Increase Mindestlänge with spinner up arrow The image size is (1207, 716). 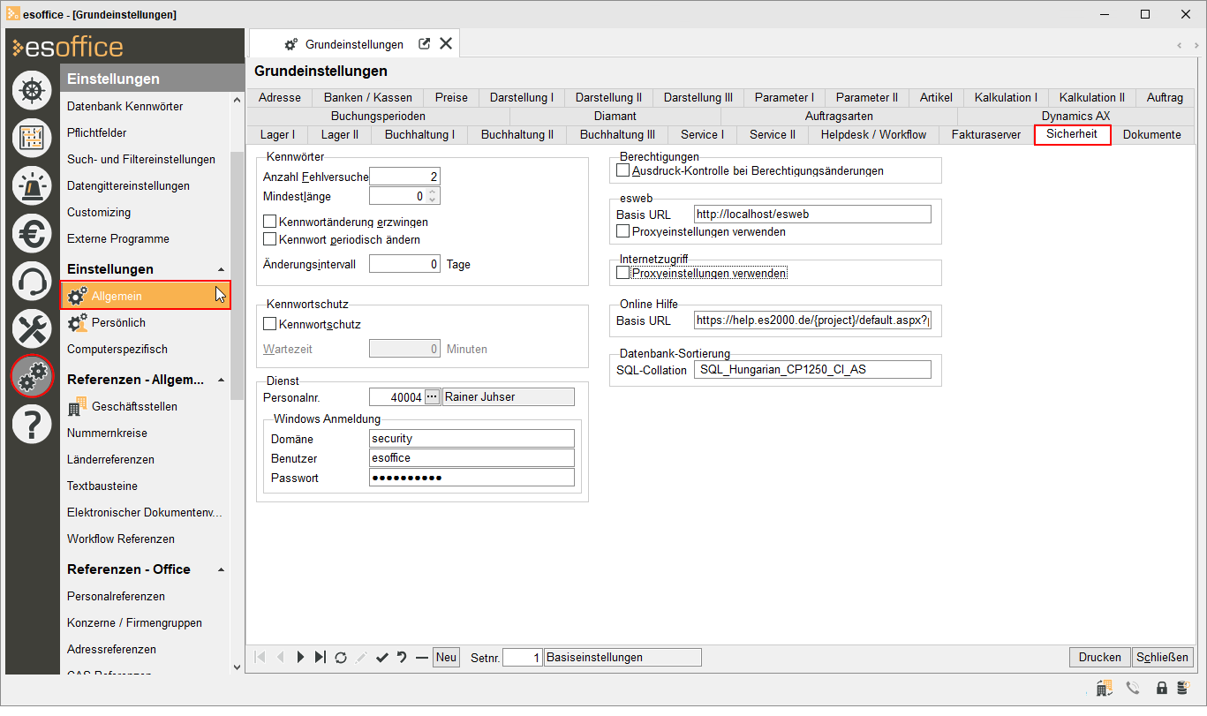pyautogui.click(x=432, y=192)
